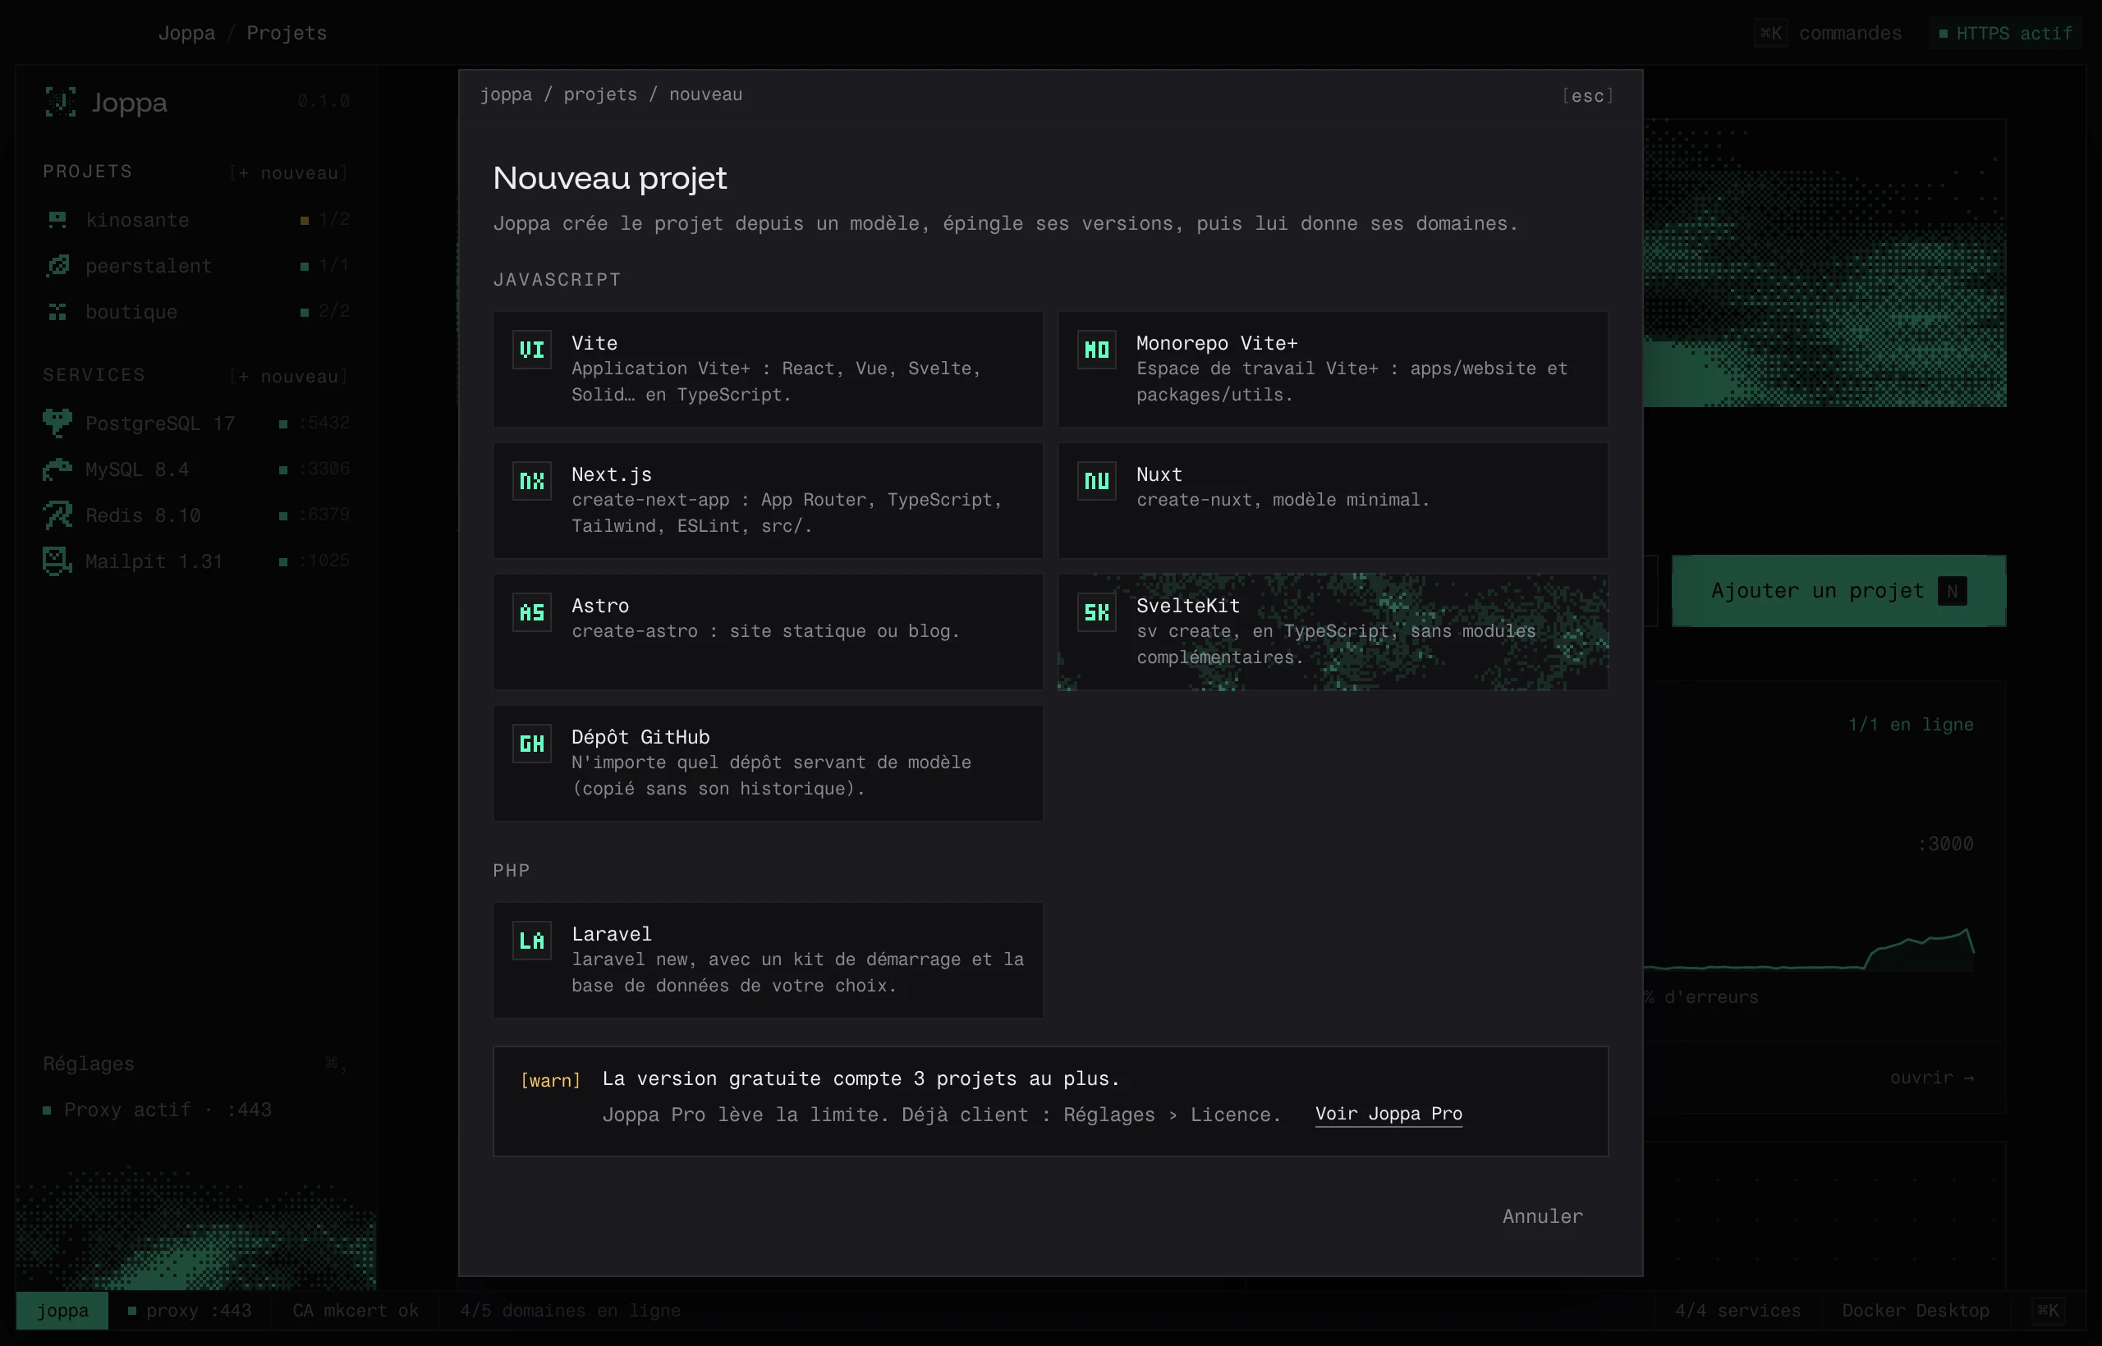Select the Monorepo Vite+ template title

(1217, 344)
